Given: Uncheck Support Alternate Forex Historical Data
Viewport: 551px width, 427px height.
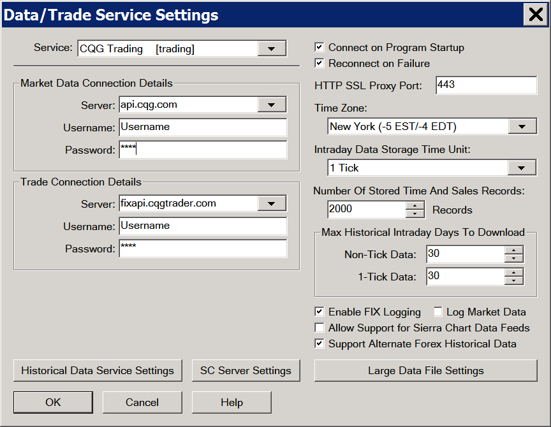Looking at the screenshot, I should tap(319, 344).
